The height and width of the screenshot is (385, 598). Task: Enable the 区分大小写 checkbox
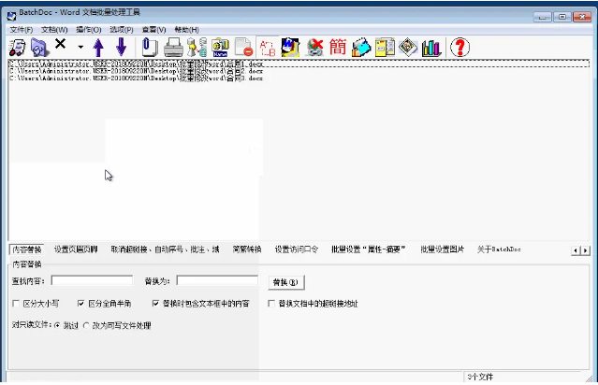coord(16,304)
